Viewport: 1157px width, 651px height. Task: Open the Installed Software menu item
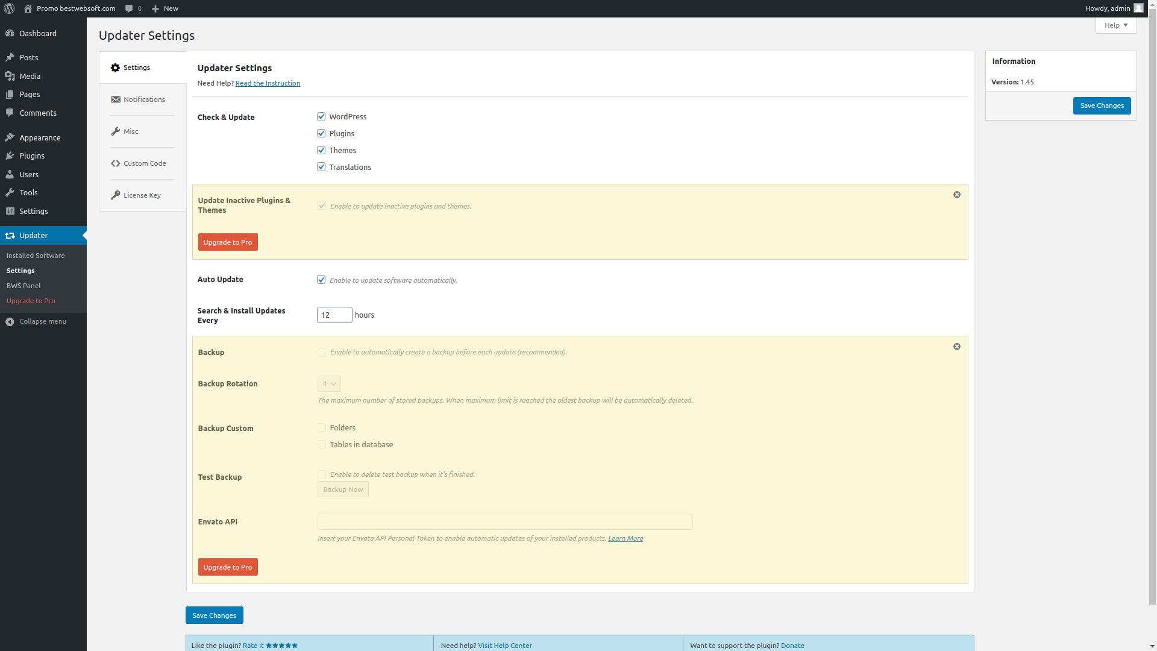pos(36,255)
